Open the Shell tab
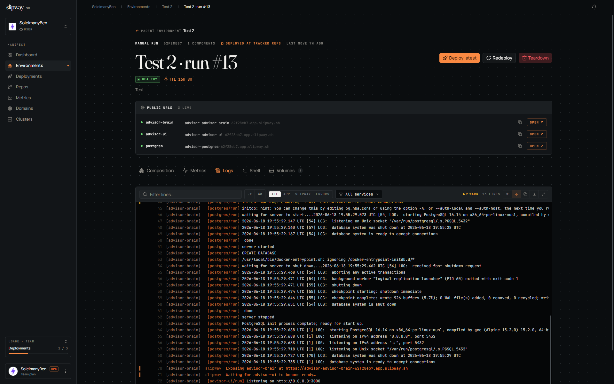This screenshot has height=384, width=614. [x=251, y=171]
